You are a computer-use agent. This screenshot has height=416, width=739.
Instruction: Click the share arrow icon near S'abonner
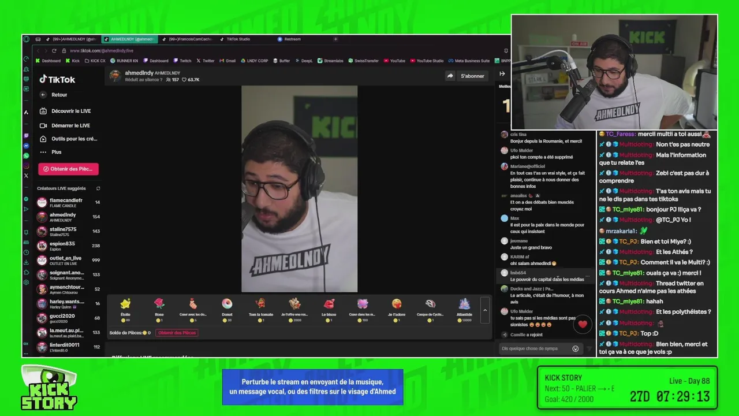[450, 76]
